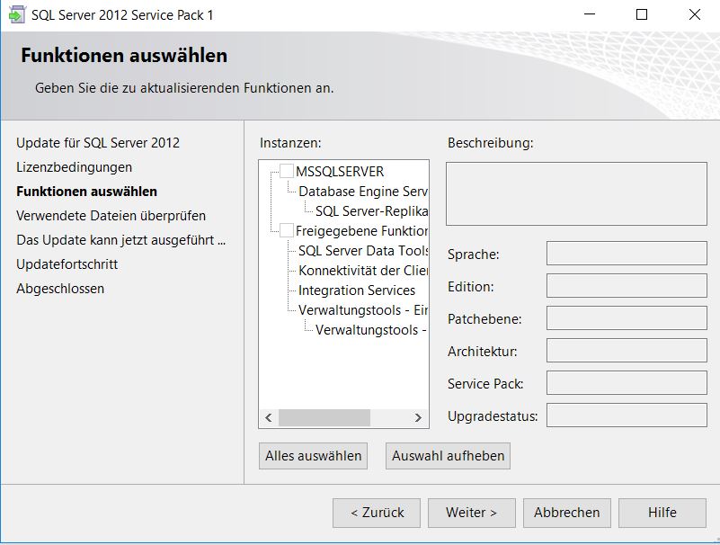Click the Upgradestatus field
The height and width of the screenshot is (545, 720).
click(x=627, y=415)
